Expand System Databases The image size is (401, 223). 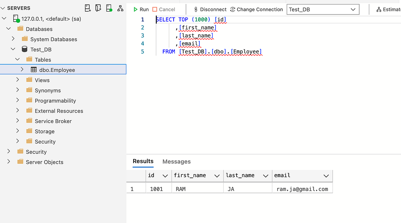click(13, 39)
